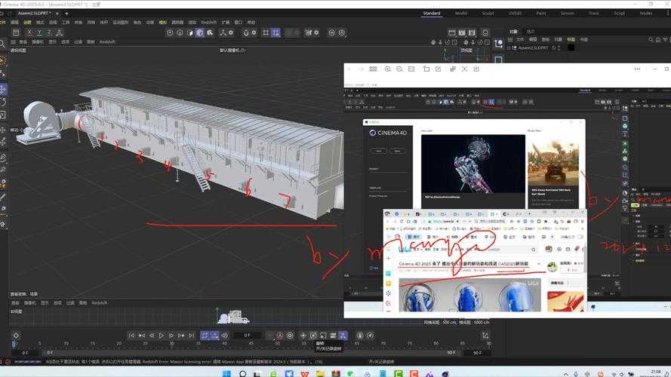Image resolution: width=671 pixels, height=377 pixels.
Task: Click black tag swatch on Assem2.SLDPRT row
Action: point(571,48)
